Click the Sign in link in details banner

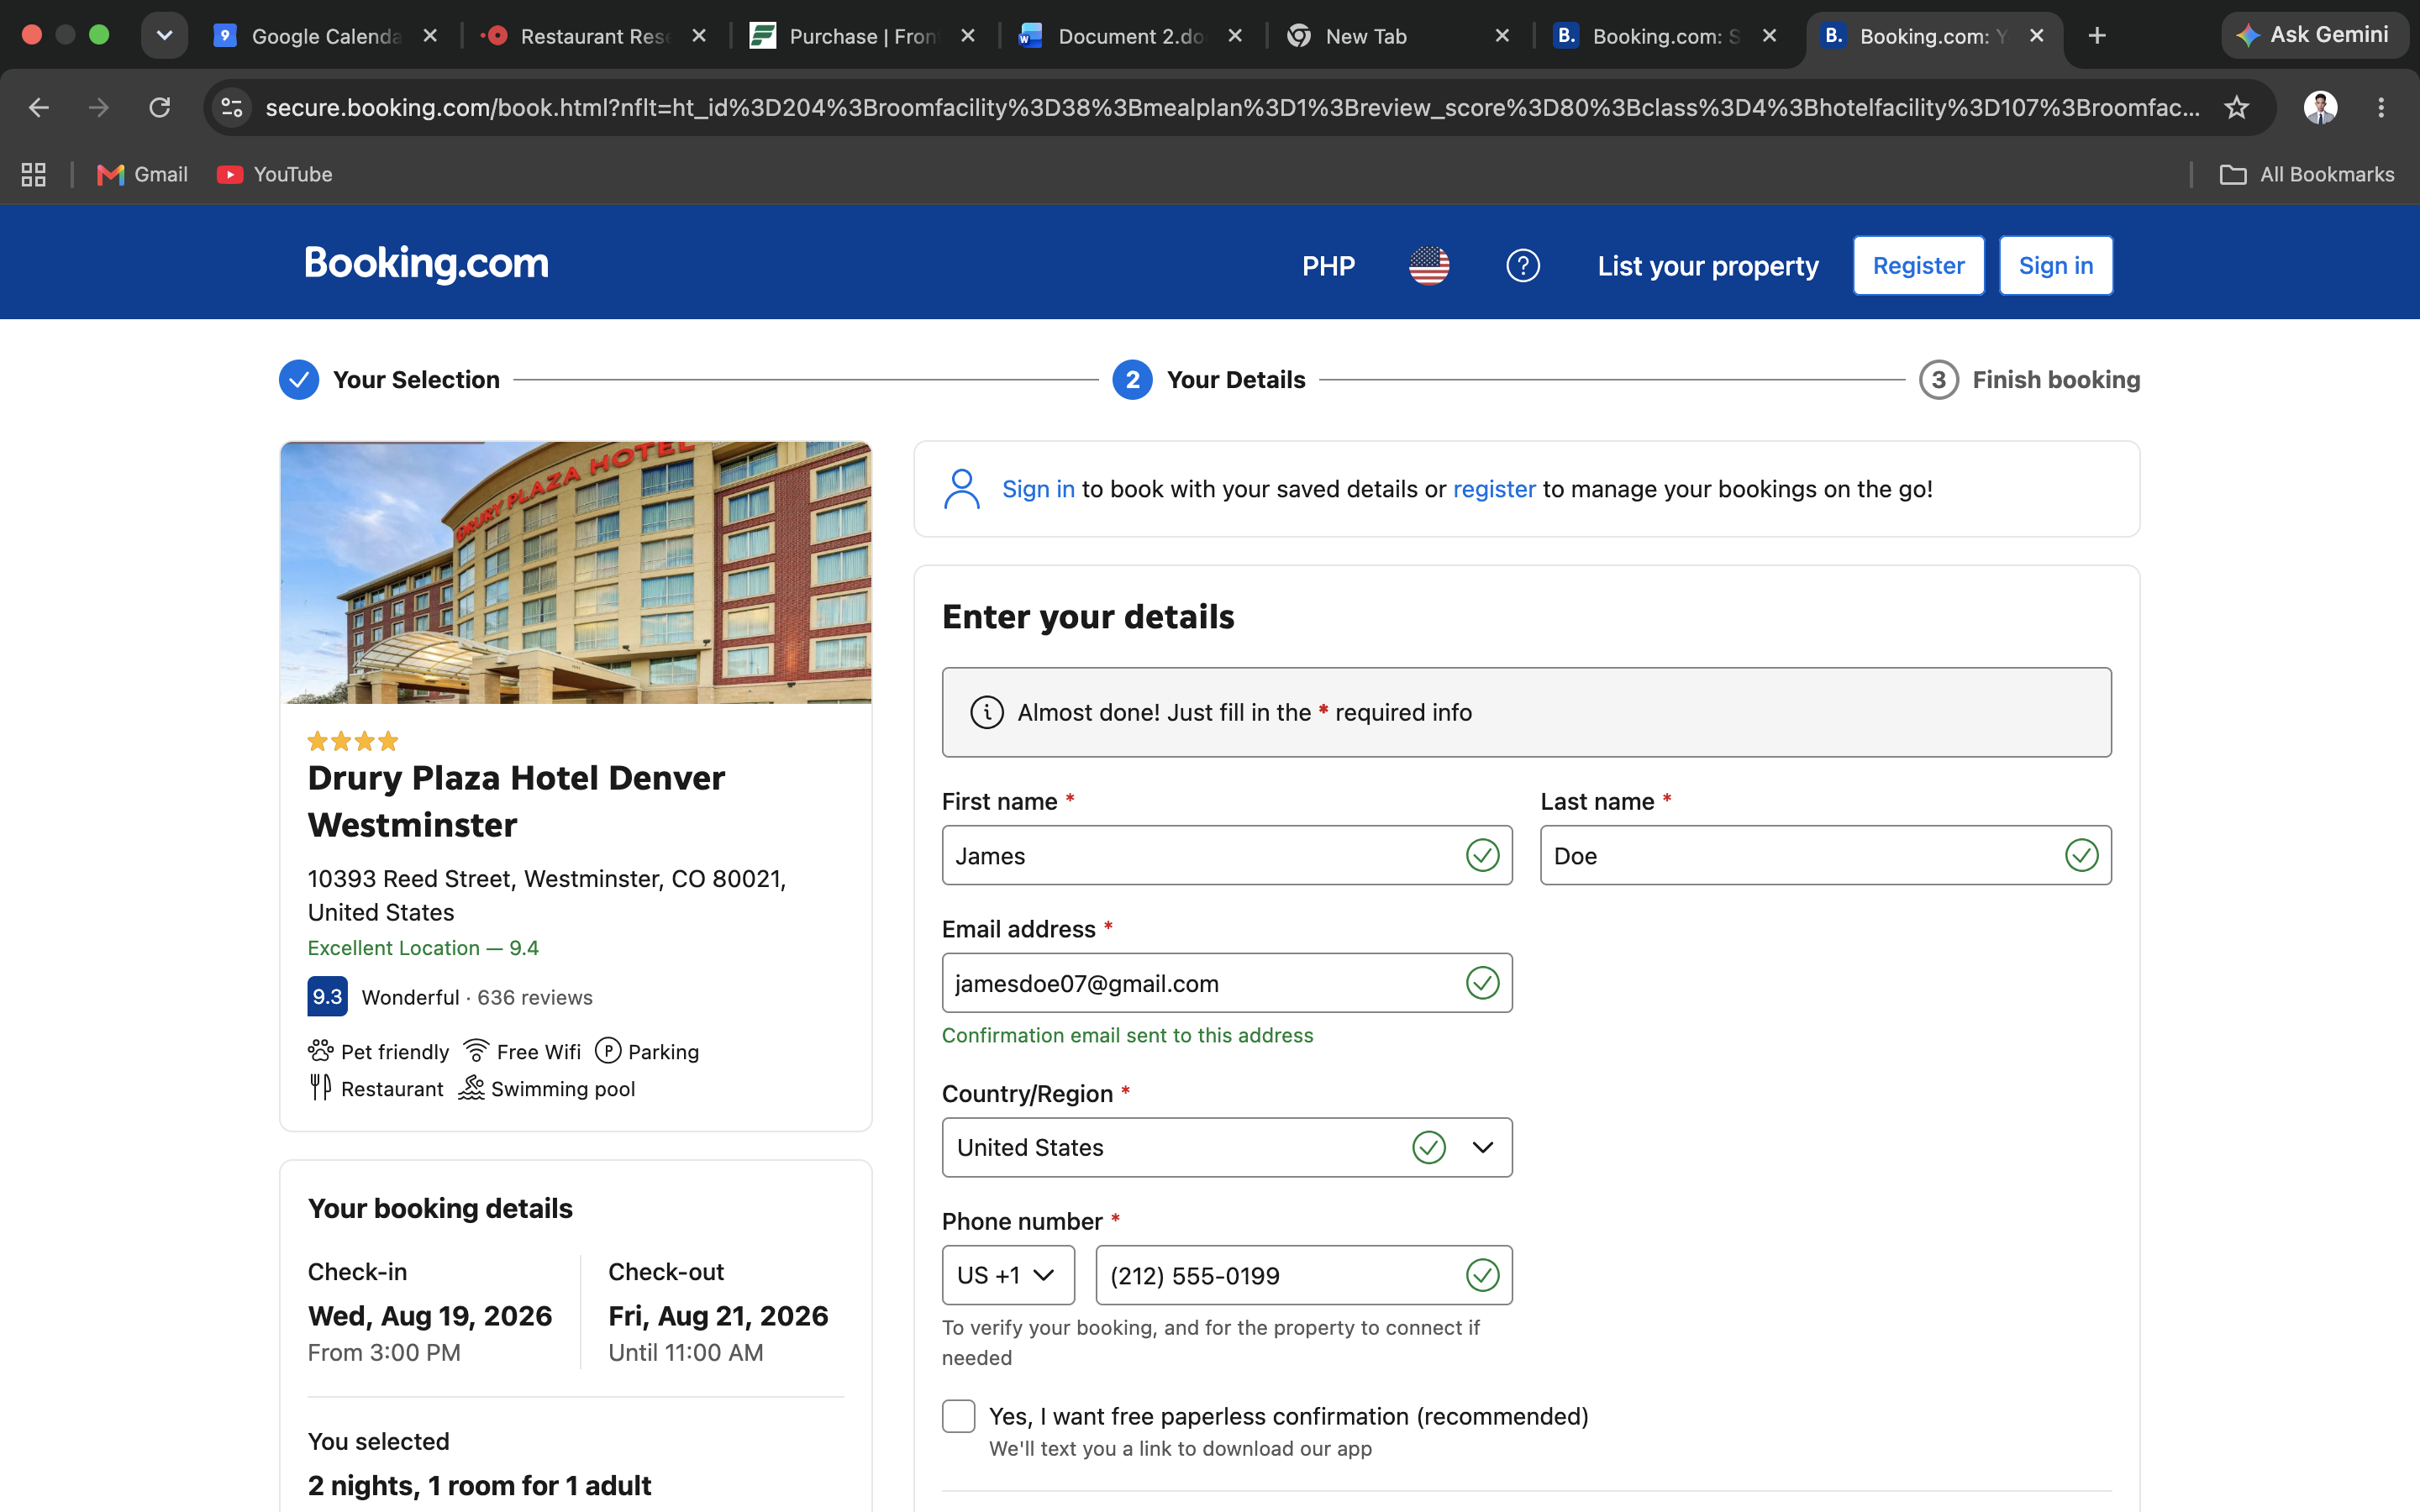pyautogui.click(x=1038, y=489)
